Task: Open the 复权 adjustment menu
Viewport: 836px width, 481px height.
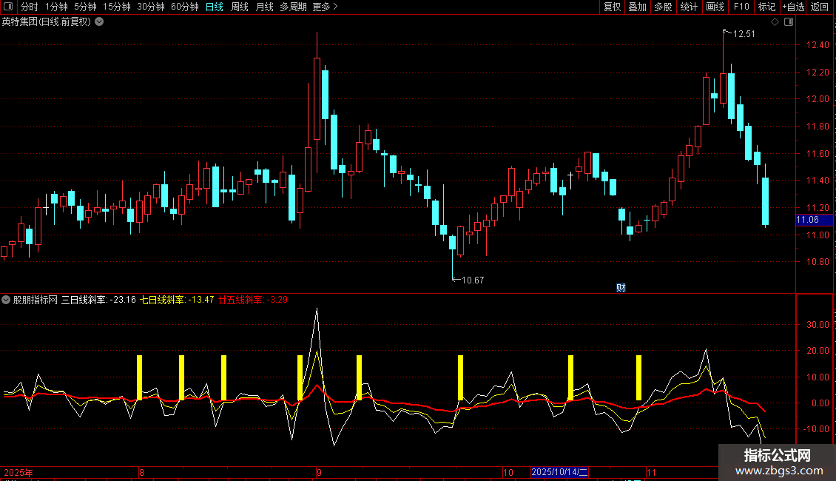Action: (612, 7)
